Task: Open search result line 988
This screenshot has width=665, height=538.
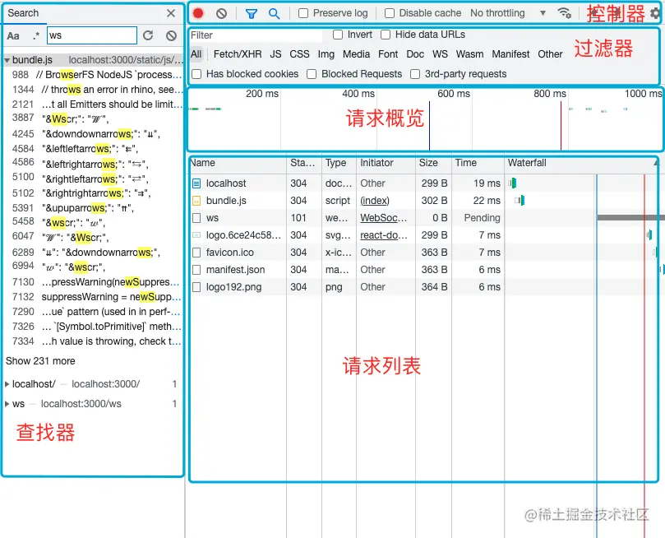Action: point(97,75)
